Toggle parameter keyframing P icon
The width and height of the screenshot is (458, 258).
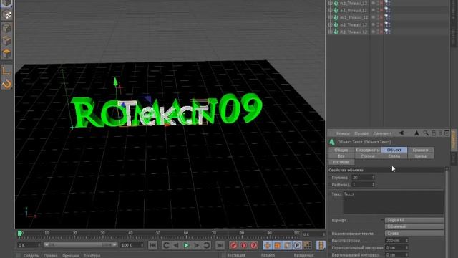point(298,245)
